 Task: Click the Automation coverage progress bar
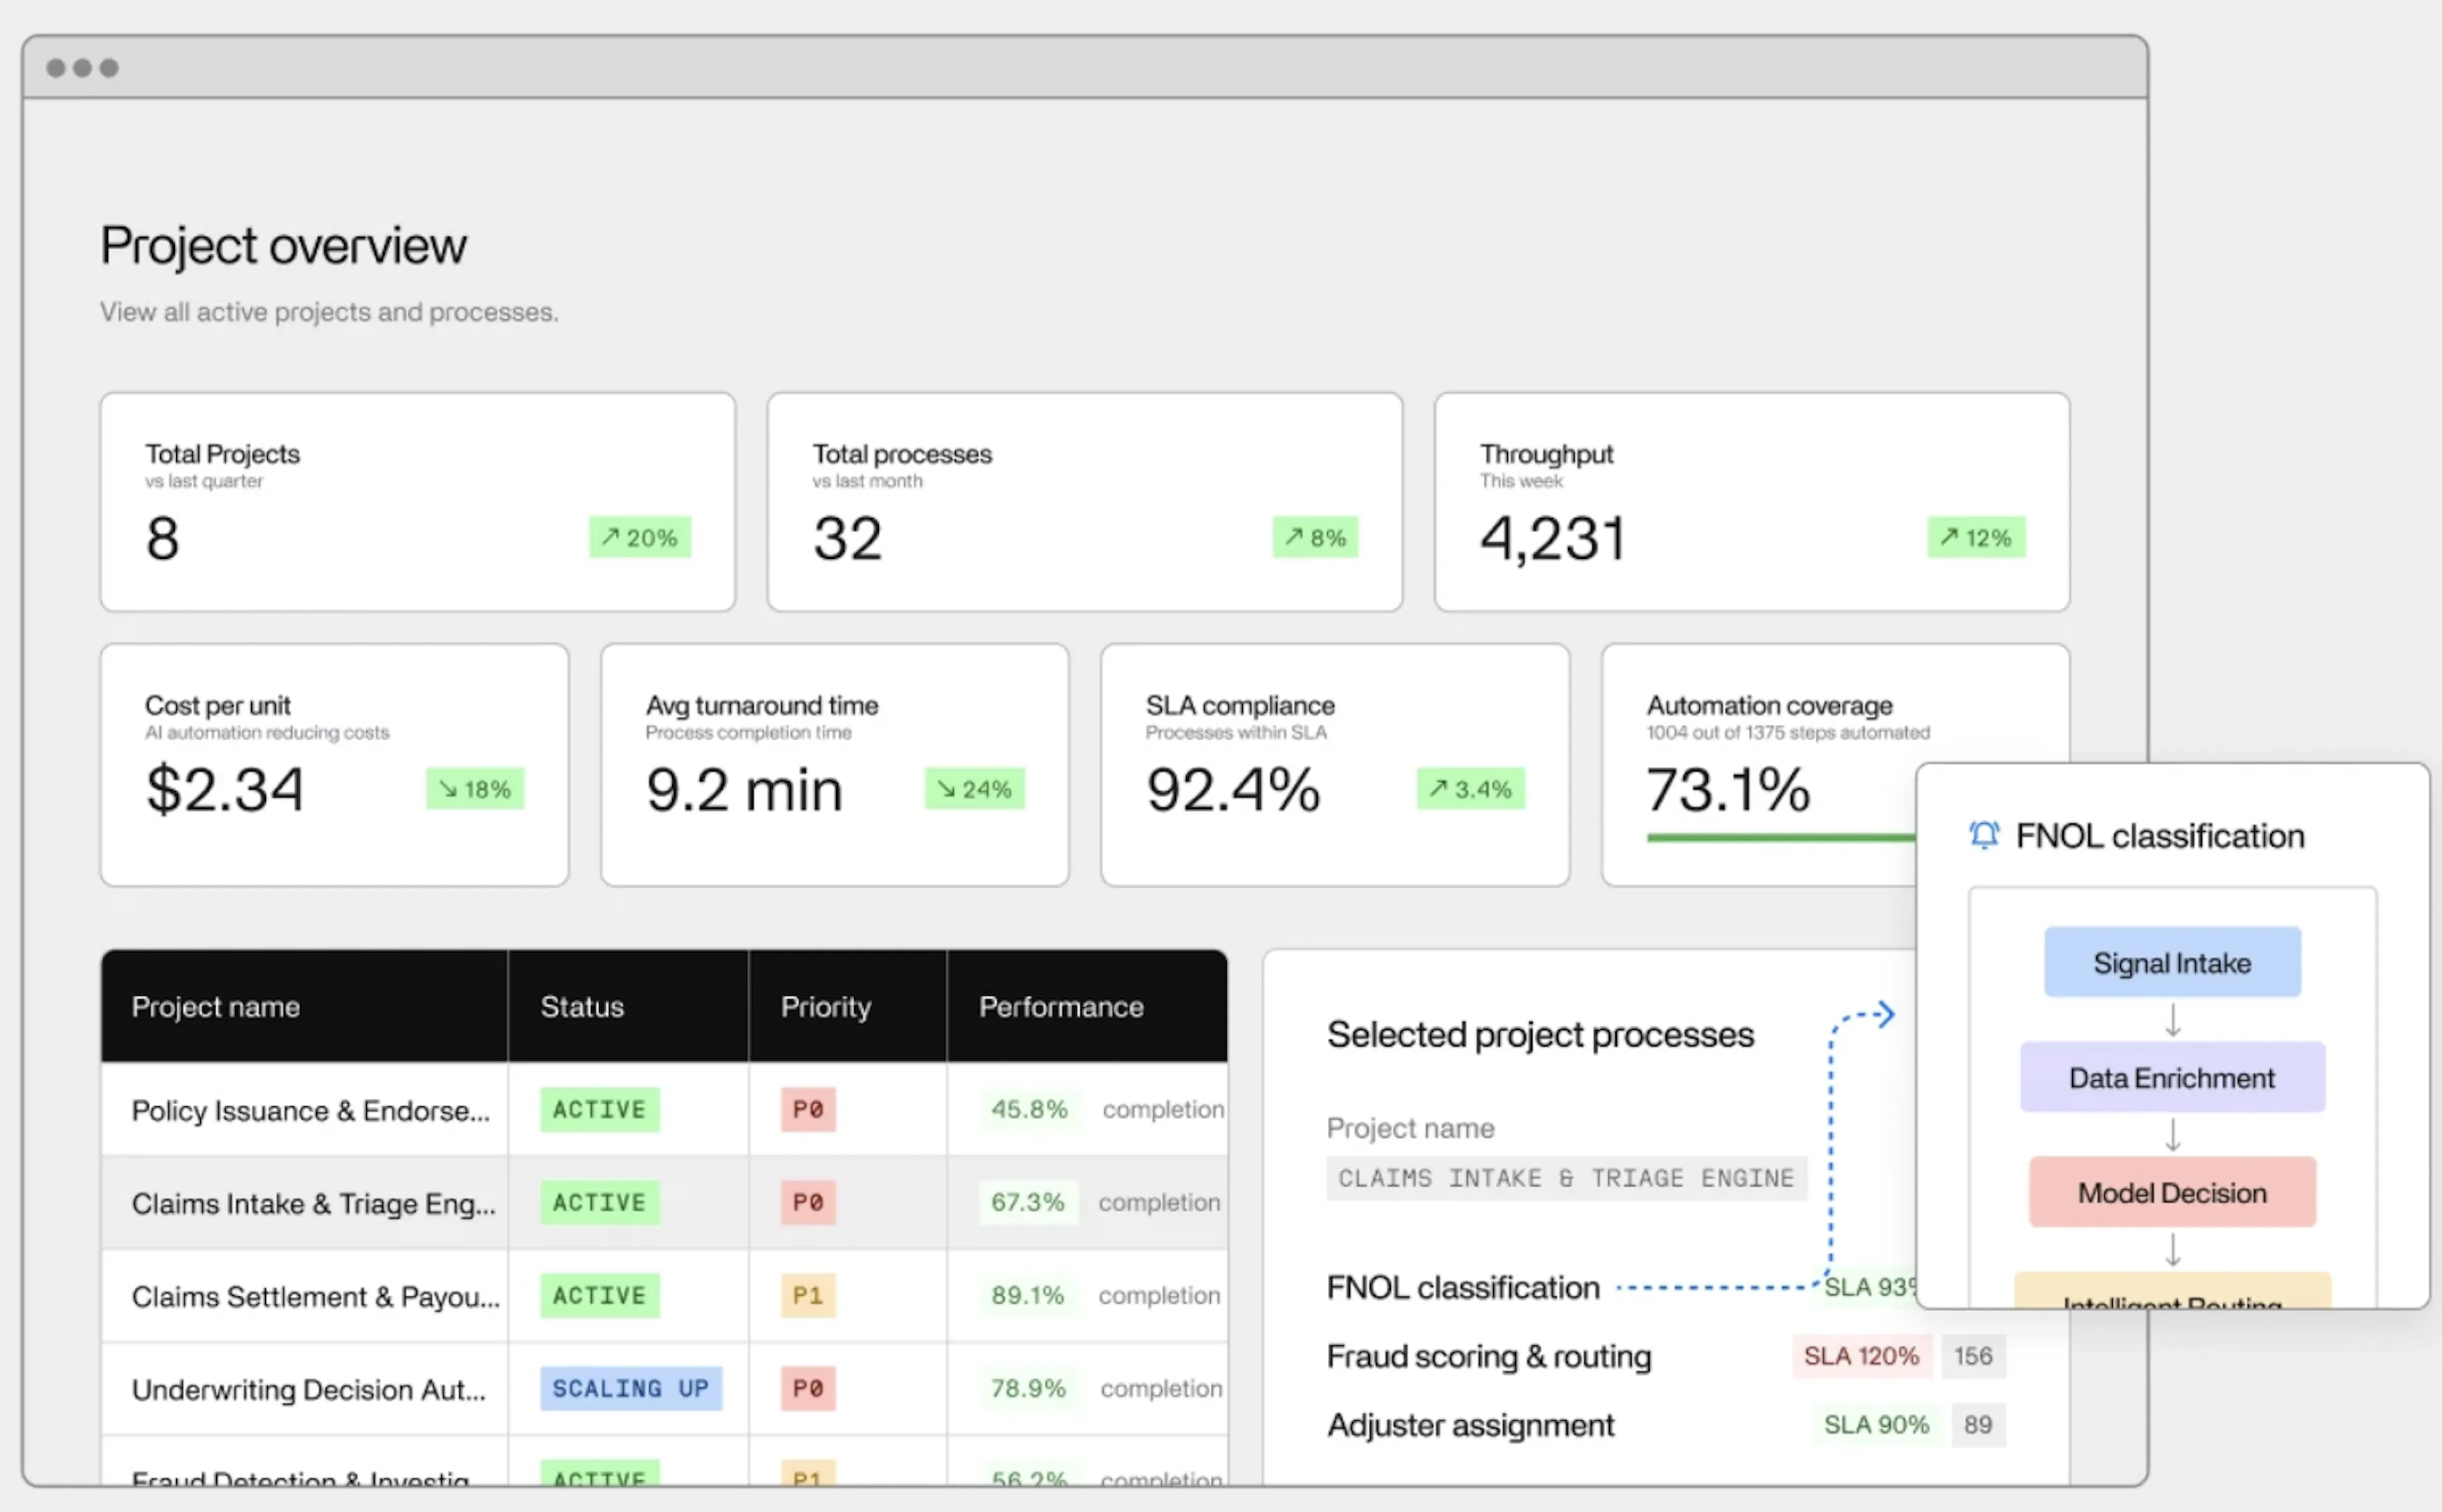pos(1781,837)
